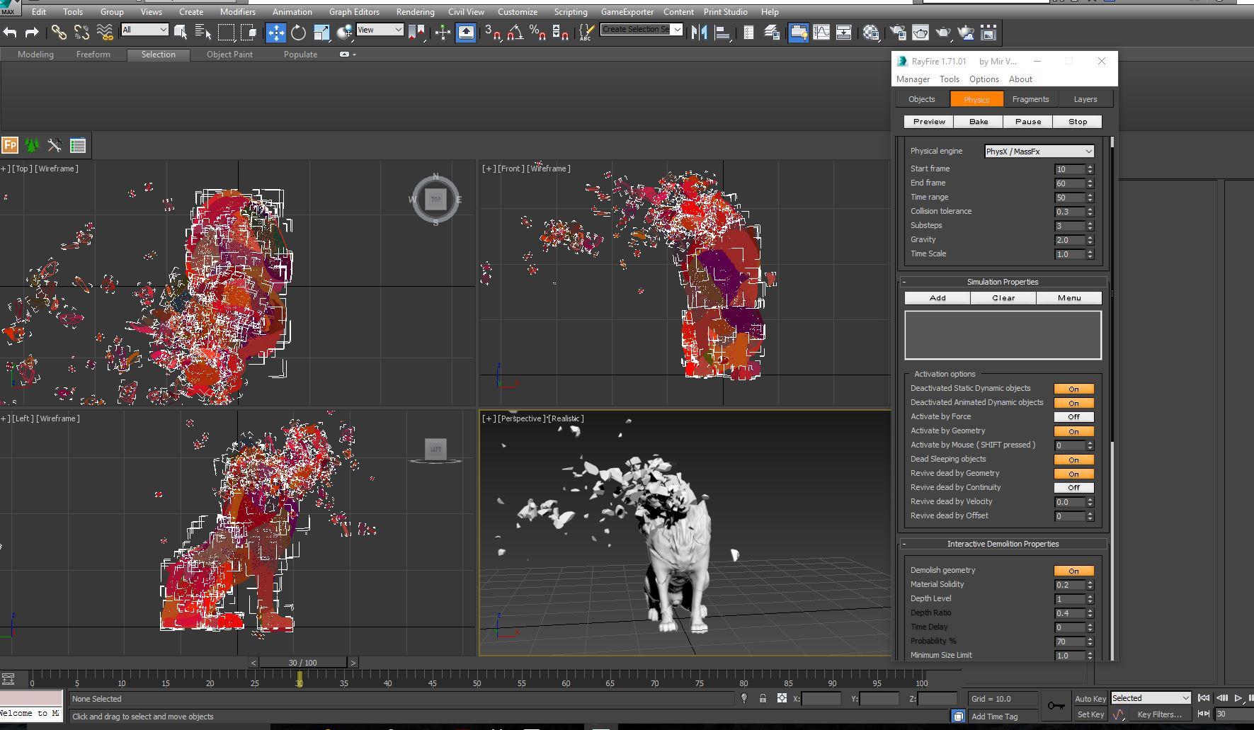Click the Add button in Simulation Properties

(x=937, y=298)
